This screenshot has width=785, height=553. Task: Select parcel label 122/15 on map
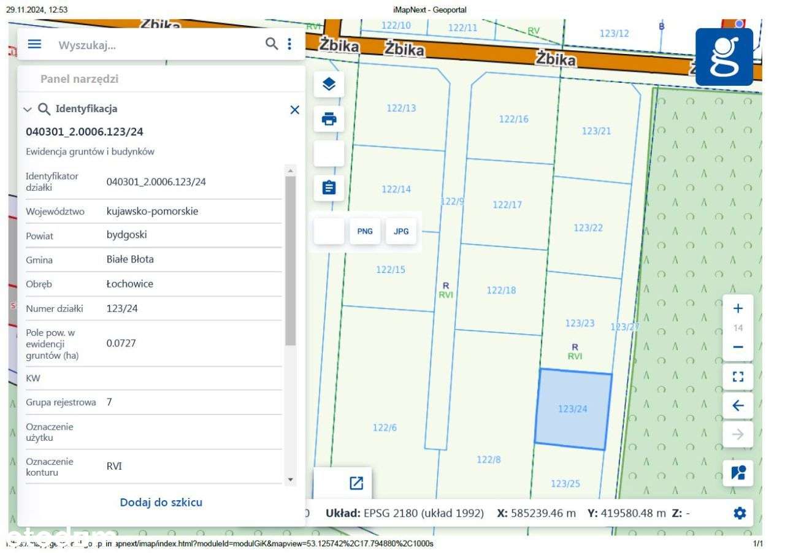[391, 269]
